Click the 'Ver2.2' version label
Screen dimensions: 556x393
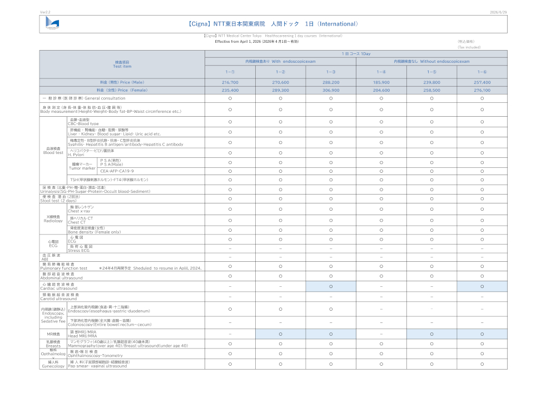[x=45, y=12]
